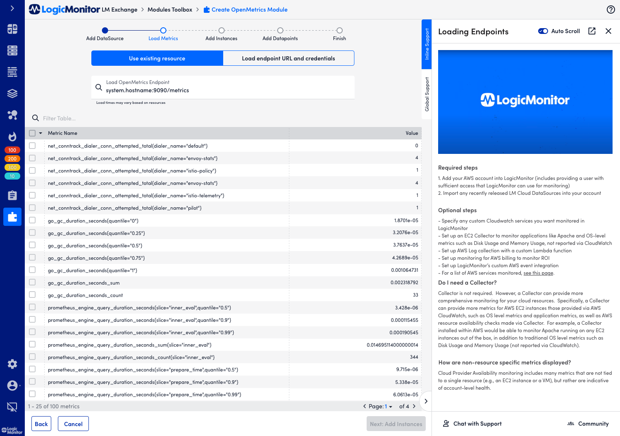Click the Next: Add Instances button
This screenshot has width=620, height=436.
click(396, 424)
